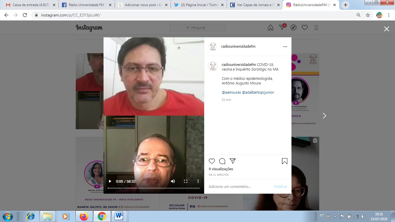395x222 pixels.
Task: Click the HÁ 21 MINUTOS timestamp
Action: pyautogui.click(x=219, y=175)
